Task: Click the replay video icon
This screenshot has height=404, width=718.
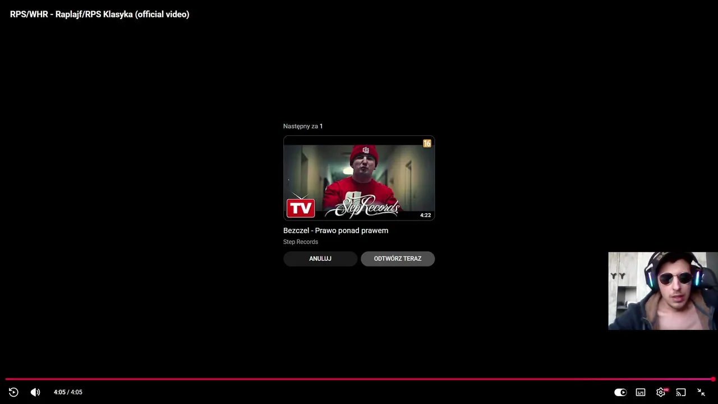Action: tap(13, 392)
